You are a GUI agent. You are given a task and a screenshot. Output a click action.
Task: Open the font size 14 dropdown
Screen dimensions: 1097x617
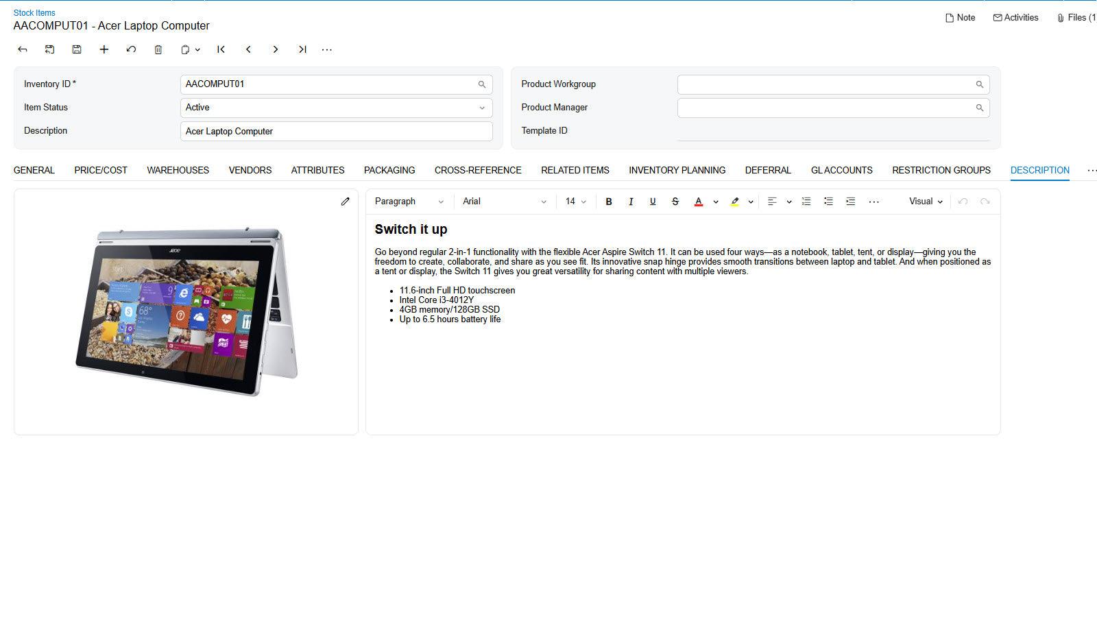click(576, 202)
